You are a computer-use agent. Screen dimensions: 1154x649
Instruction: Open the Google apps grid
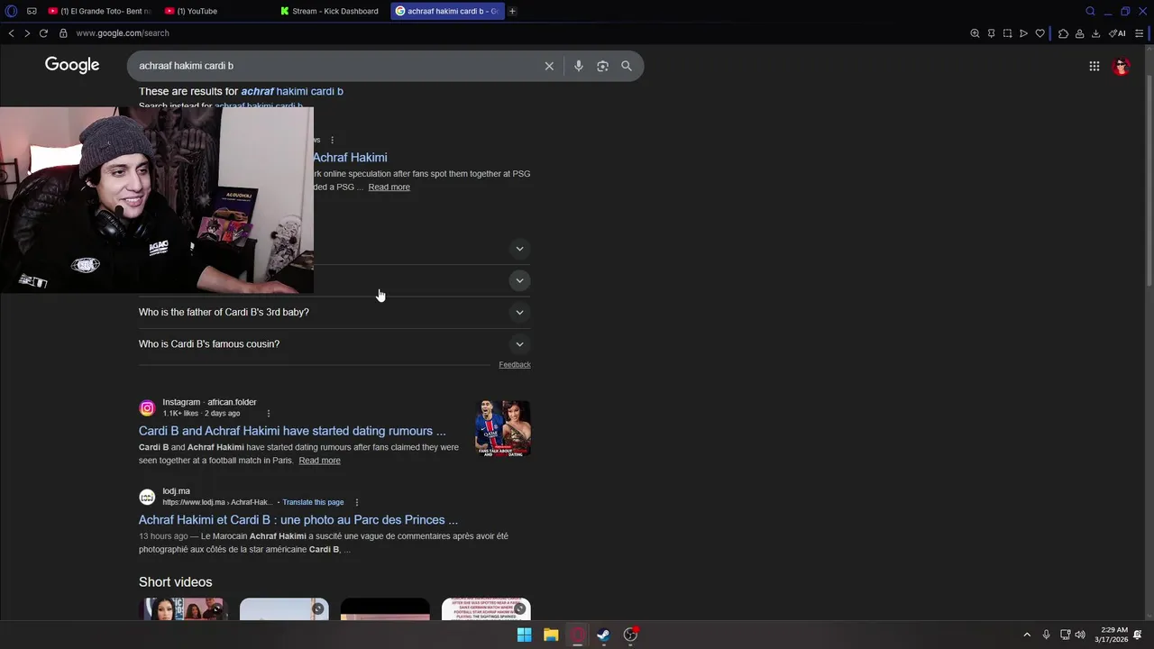point(1094,66)
